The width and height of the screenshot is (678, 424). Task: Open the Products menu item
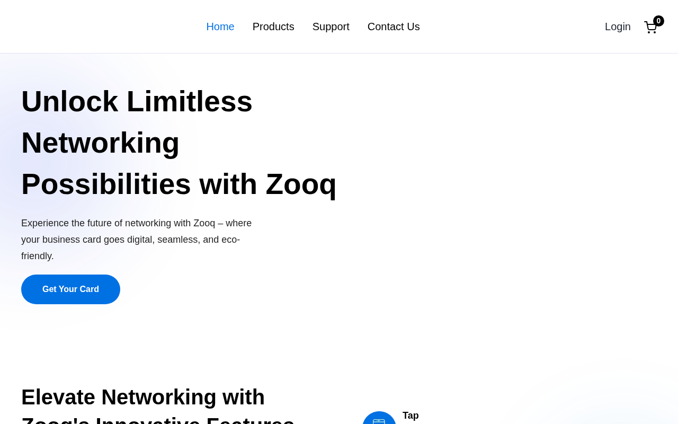[273, 26]
